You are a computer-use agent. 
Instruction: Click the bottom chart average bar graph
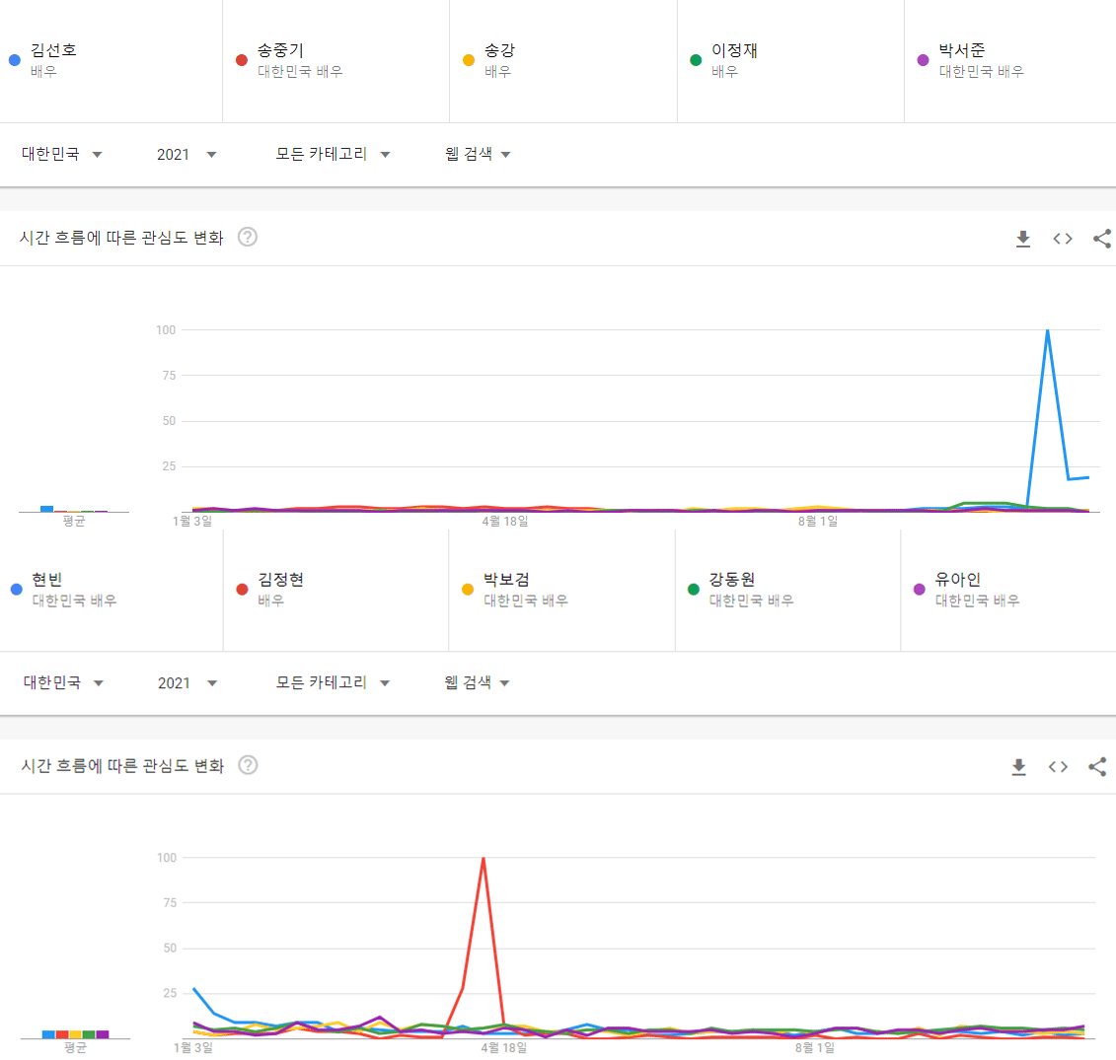pyautogui.click(x=75, y=1034)
